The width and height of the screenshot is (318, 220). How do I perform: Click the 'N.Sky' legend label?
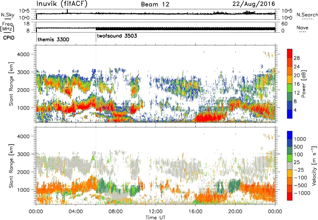coord(8,15)
